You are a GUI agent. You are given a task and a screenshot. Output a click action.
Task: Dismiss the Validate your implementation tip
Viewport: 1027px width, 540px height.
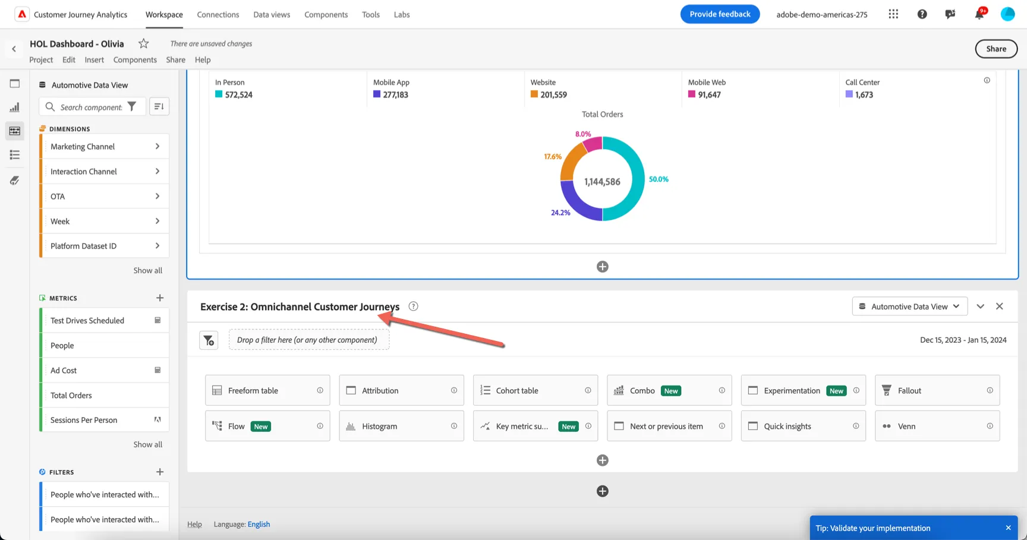1008,528
